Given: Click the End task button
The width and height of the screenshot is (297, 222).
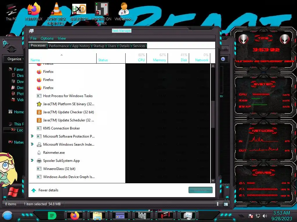Looking at the screenshot, I should (200, 190).
